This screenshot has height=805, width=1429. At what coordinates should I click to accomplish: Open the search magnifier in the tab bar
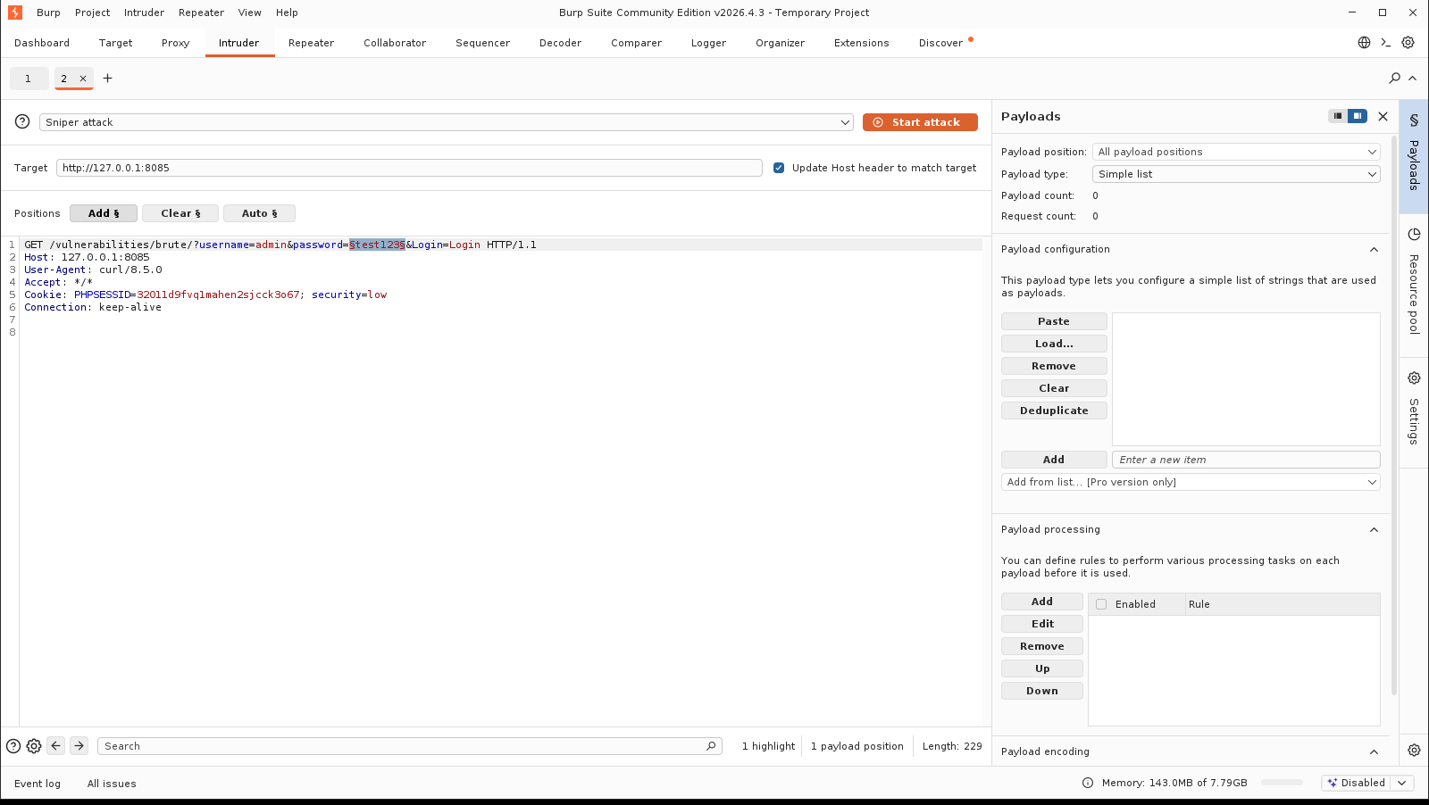1394,79
